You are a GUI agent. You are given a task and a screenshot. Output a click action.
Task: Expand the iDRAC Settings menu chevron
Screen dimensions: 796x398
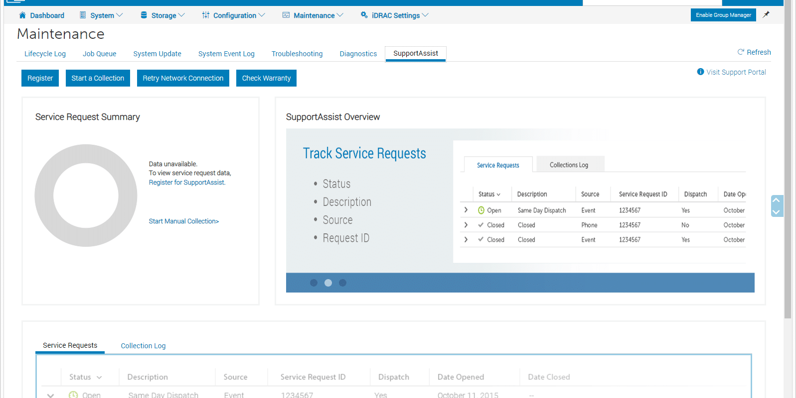coord(425,15)
